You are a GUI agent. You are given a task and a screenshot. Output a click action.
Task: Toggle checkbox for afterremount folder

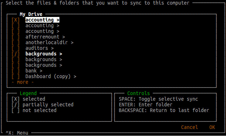click(16, 37)
